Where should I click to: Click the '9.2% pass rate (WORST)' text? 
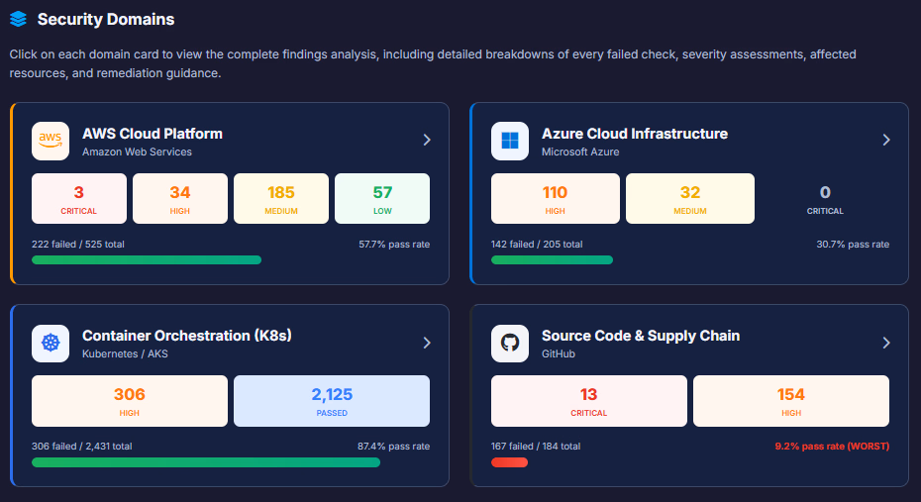pos(832,447)
